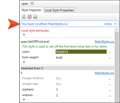Click the red crossed-out circle toolbar icon
Viewport: 120px width, 103px height.
point(30,17)
